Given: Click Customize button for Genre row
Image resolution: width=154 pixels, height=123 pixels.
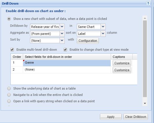Looking at the screenshot, I should coord(122,63).
